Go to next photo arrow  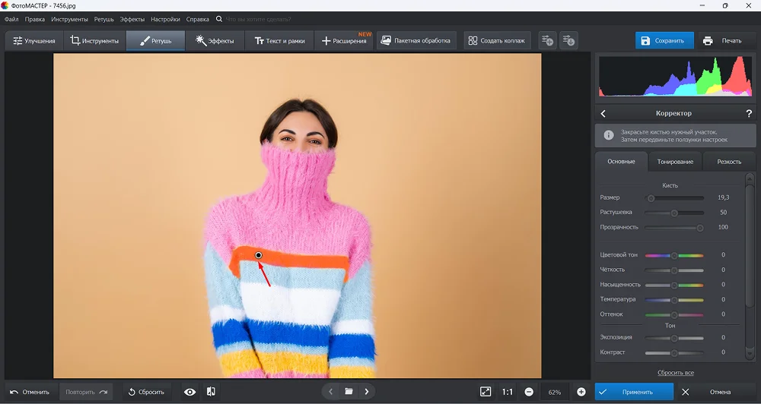[x=367, y=391]
